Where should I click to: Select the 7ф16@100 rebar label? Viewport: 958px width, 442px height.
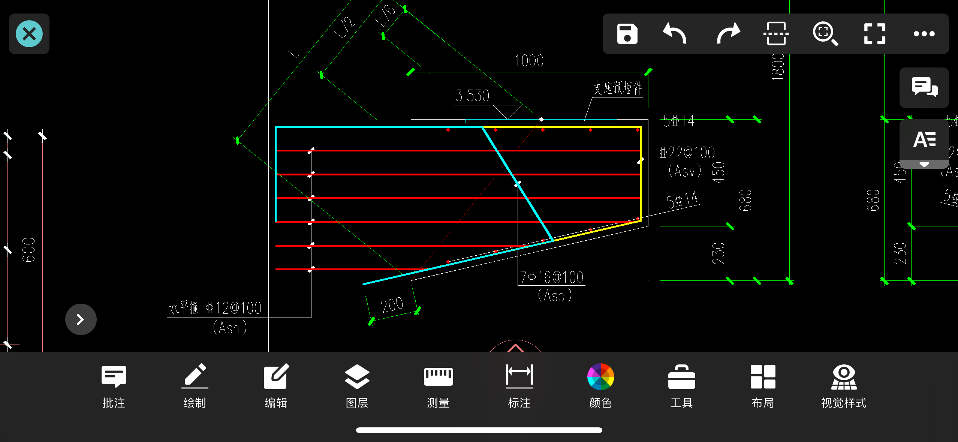point(552,277)
